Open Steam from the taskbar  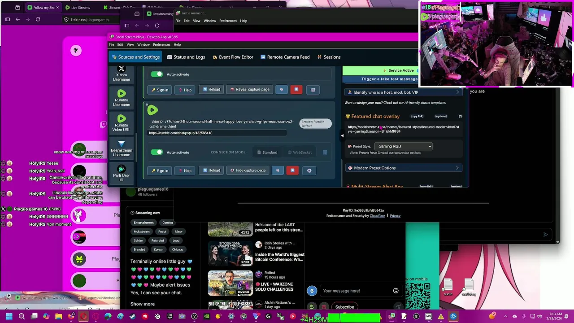pos(132,317)
